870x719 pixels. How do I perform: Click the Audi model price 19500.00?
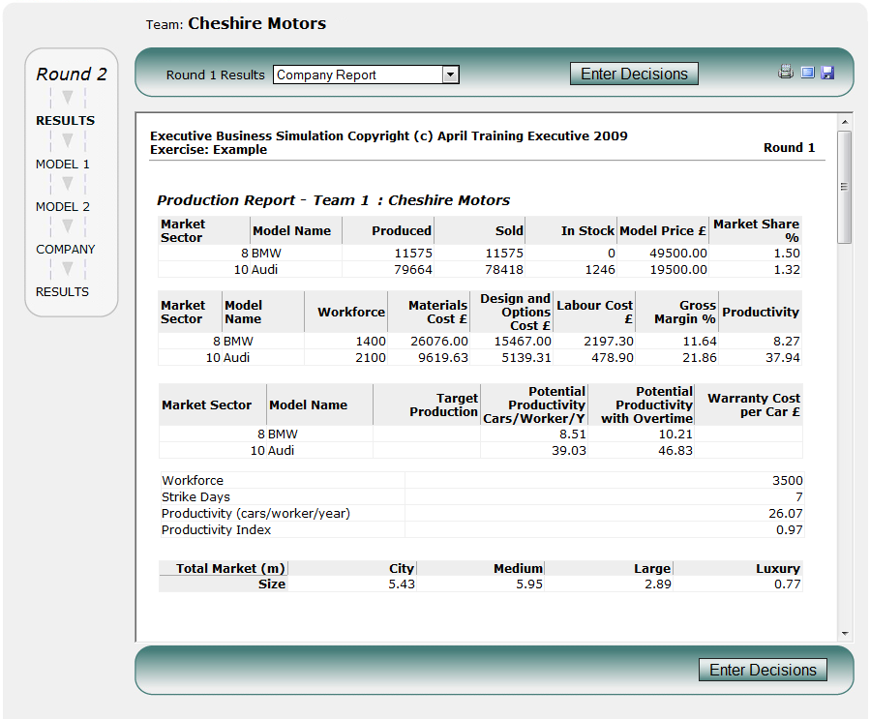click(678, 270)
